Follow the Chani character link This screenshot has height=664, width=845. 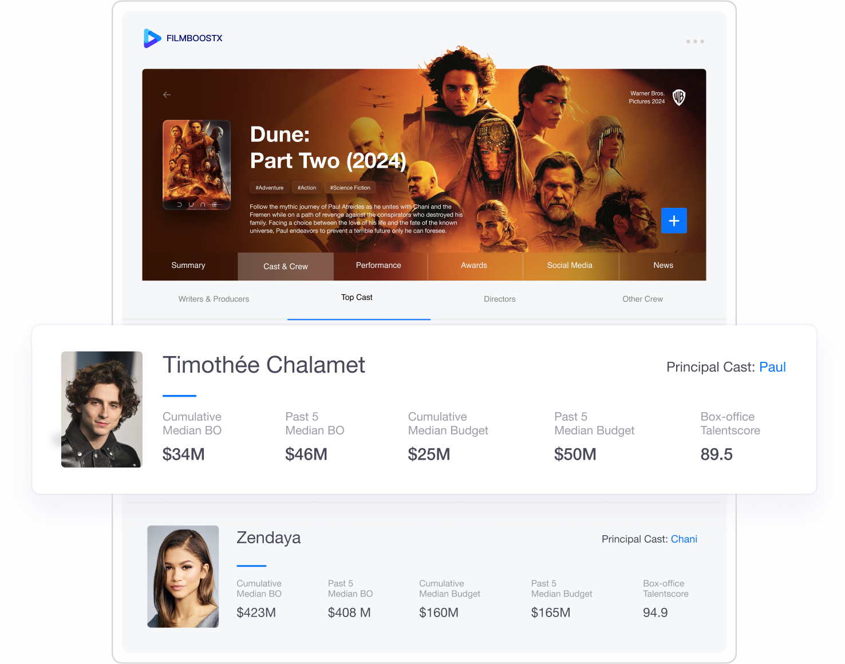(684, 539)
